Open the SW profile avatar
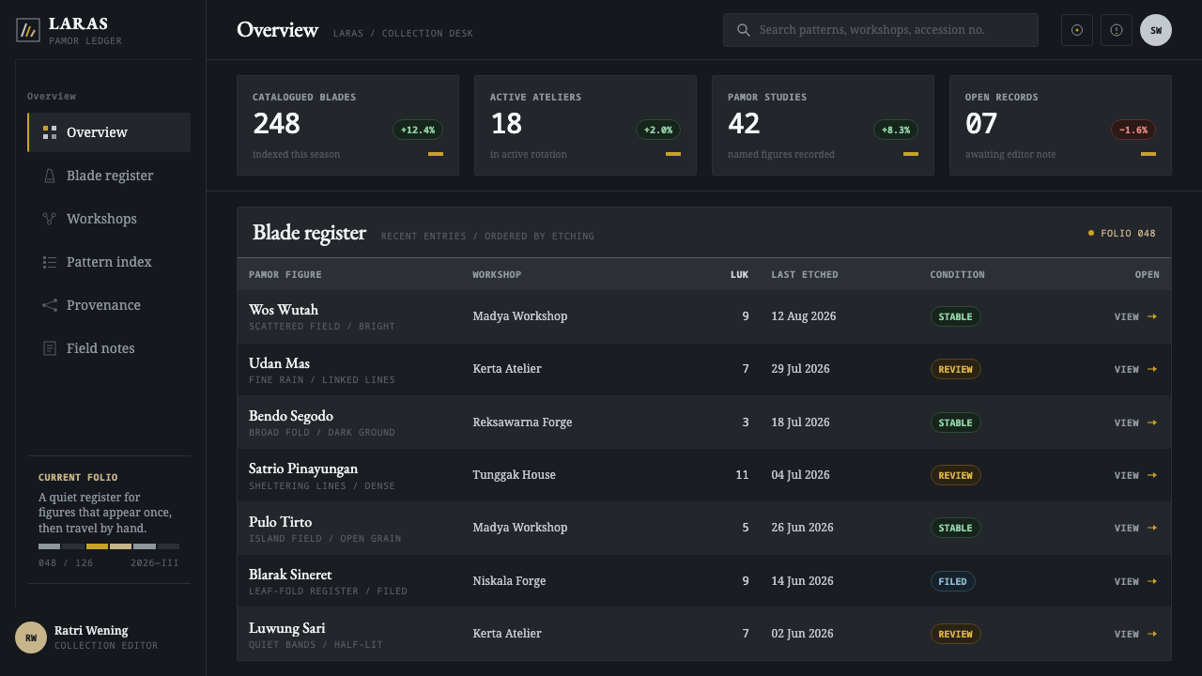 [1156, 30]
